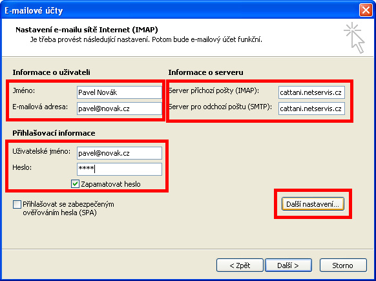Click the Server příchozí pošty (IMAP) label

214,90
